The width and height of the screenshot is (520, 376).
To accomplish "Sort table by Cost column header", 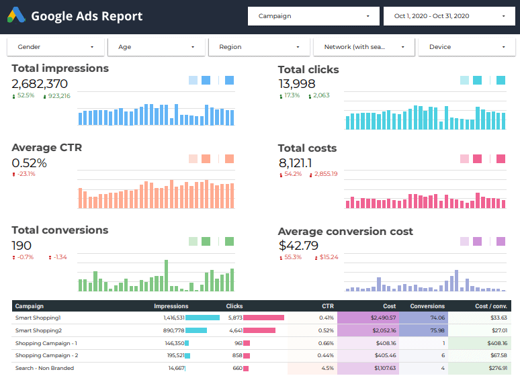I will [x=390, y=306].
